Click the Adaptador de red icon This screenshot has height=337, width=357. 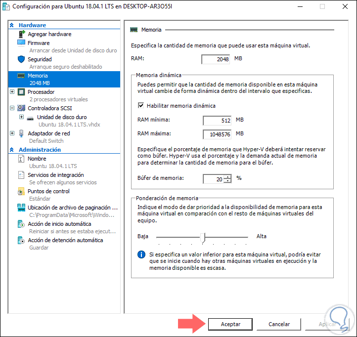tap(21, 133)
